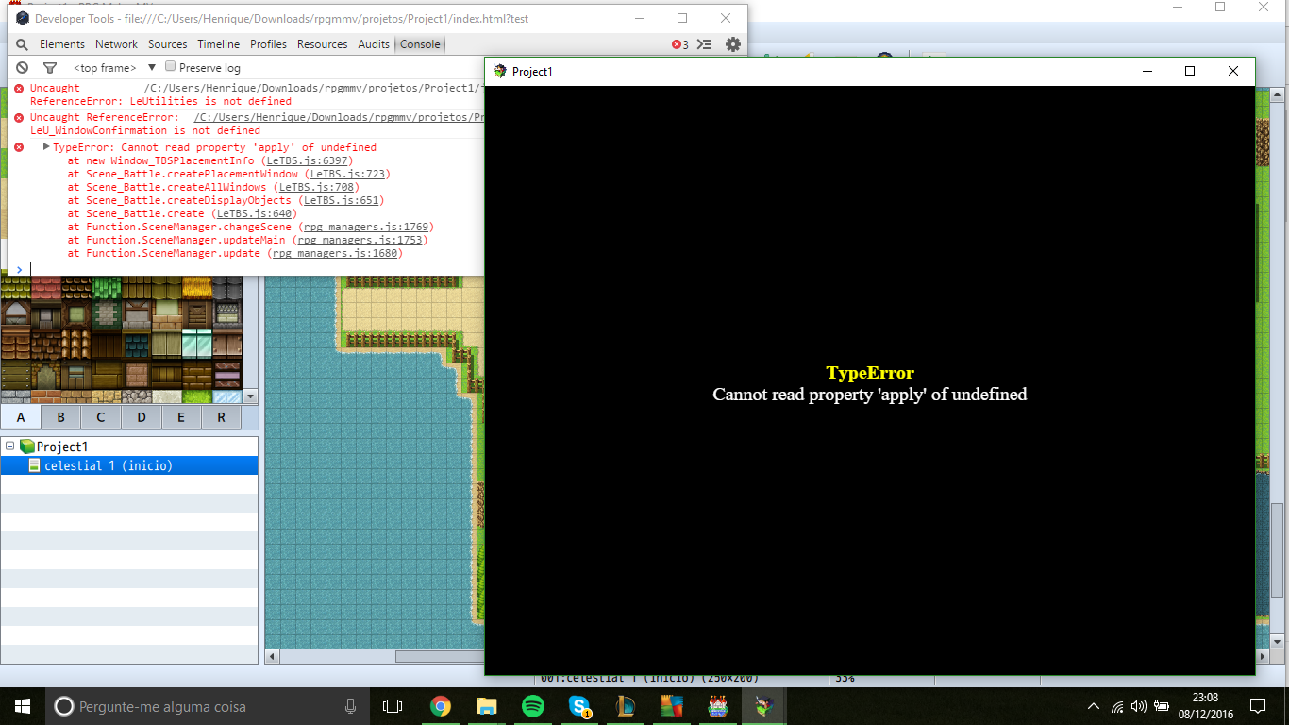
Task: Switch to the Profiles tab
Action: (x=269, y=44)
